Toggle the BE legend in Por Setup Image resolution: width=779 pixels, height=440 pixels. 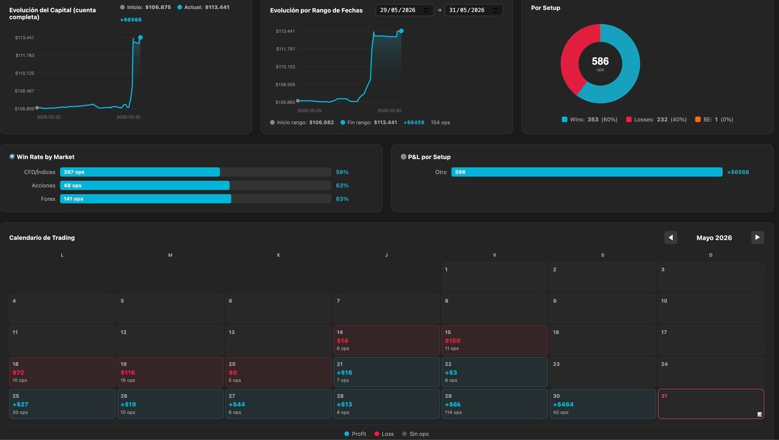pyautogui.click(x=714, y=119)
